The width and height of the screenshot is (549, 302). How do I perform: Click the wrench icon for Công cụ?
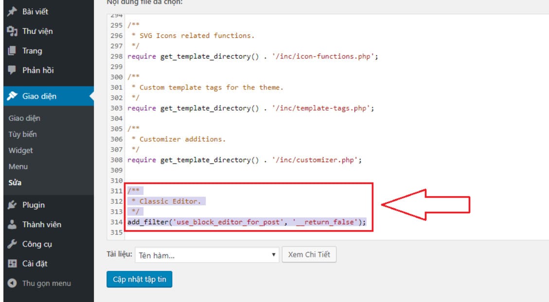tap(12, 244)
